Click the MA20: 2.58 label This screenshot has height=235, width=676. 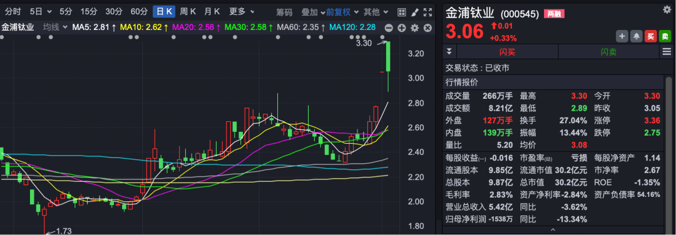197,27
